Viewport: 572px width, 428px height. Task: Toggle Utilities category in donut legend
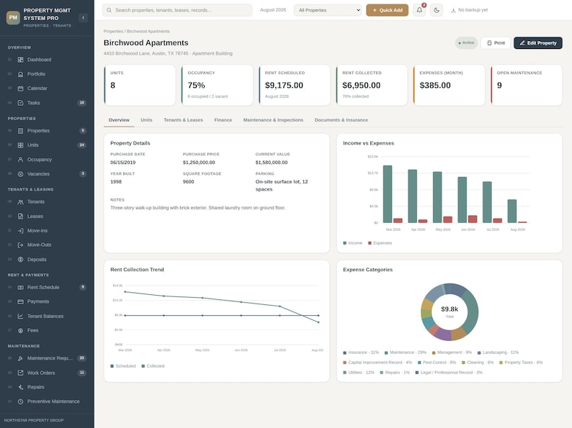pyautogui.click(x=359, y=373)
